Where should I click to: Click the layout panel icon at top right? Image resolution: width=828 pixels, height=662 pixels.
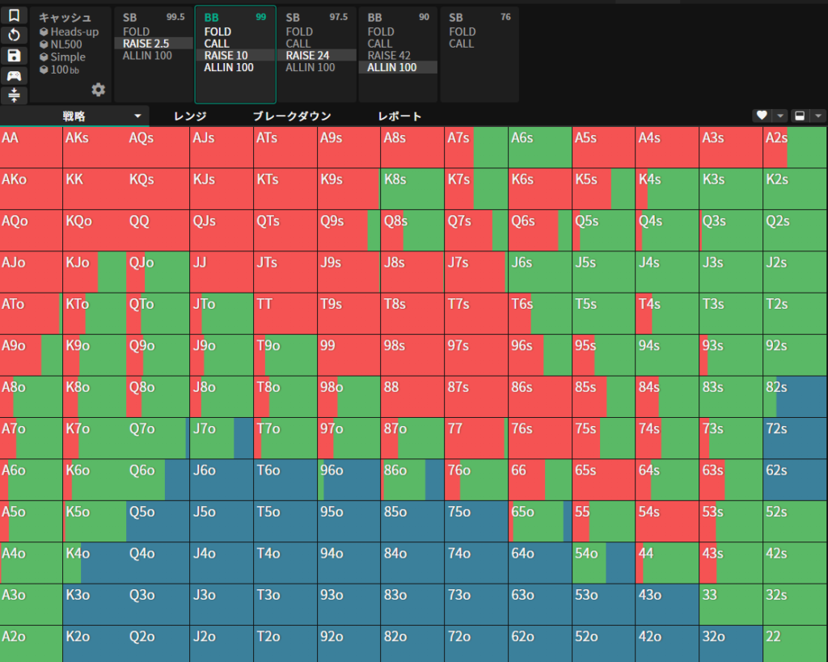pos(800,116)
